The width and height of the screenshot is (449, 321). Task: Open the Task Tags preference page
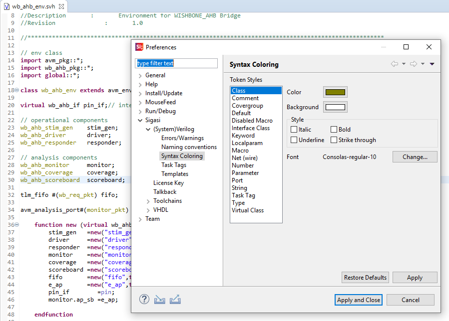174,165
